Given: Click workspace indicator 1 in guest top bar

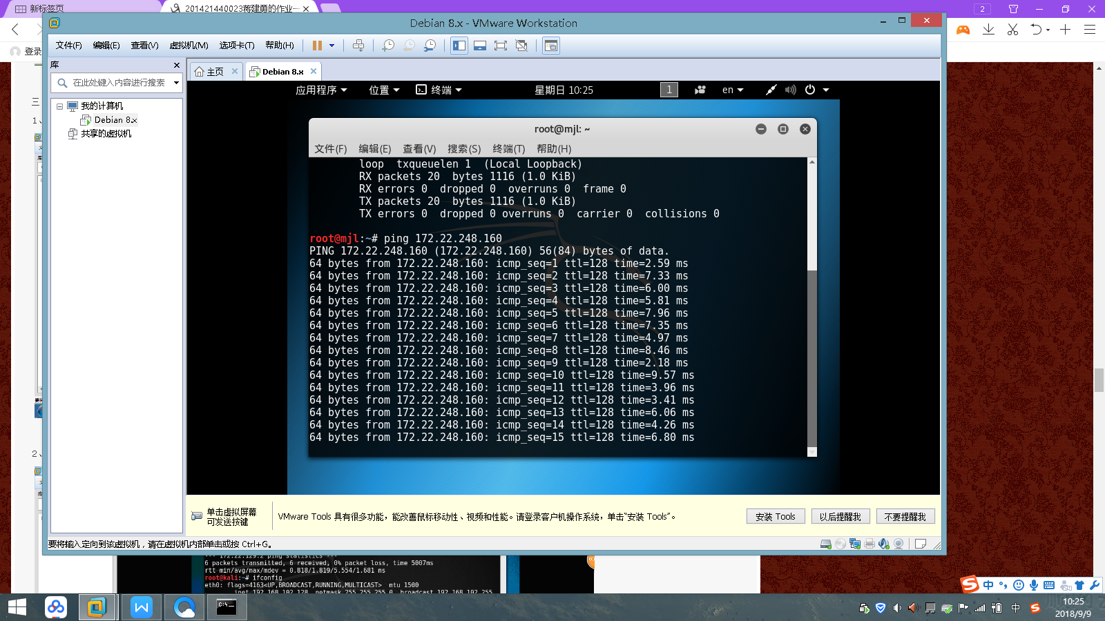Looking at the screenshot, I should [x=669, y=90].
